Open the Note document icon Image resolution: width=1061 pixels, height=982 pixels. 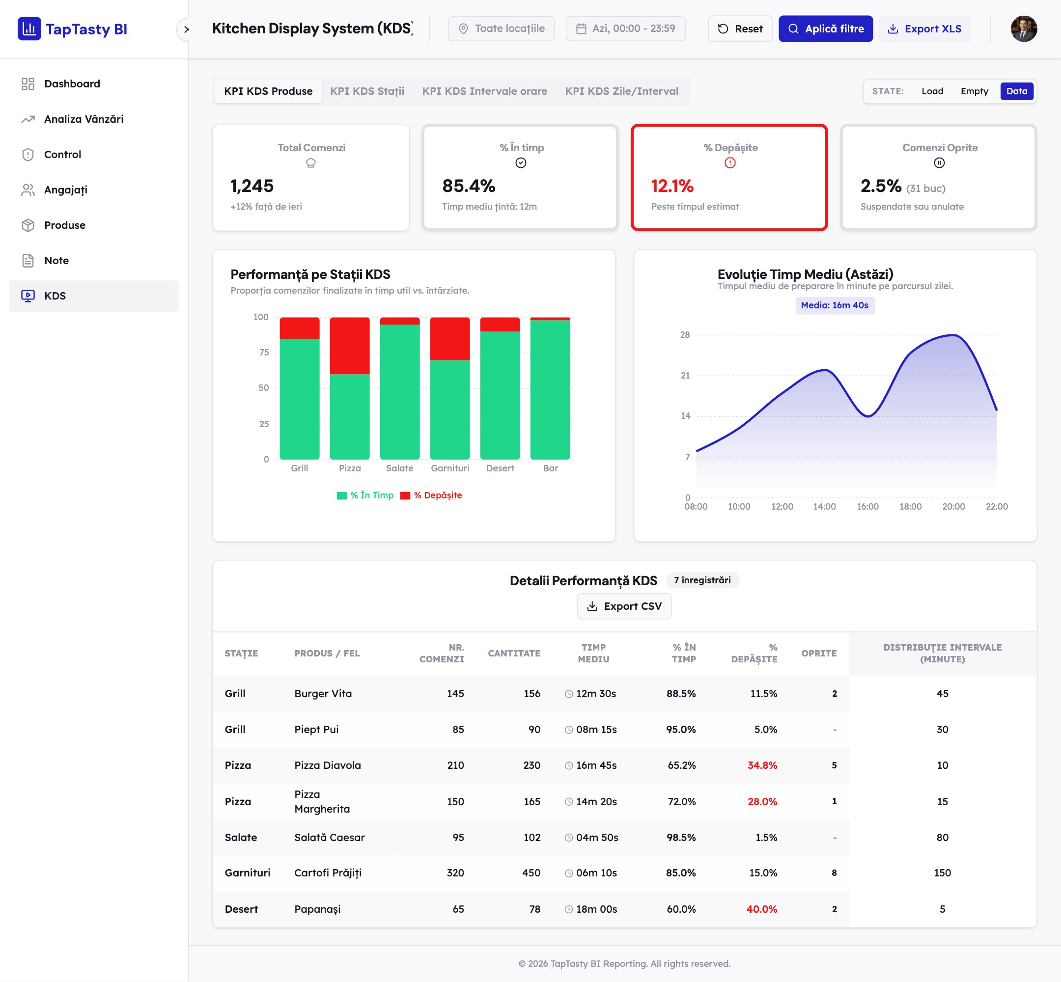point(28,260)
